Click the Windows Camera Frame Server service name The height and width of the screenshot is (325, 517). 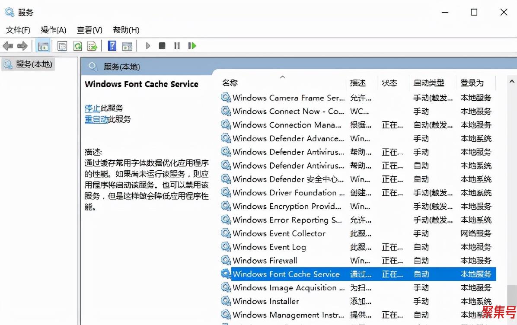click(x=288, y=98)
